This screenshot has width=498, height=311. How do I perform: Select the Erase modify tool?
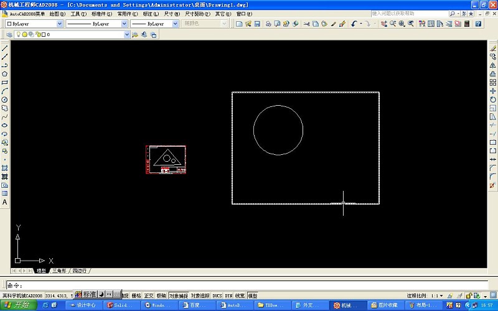492,49
